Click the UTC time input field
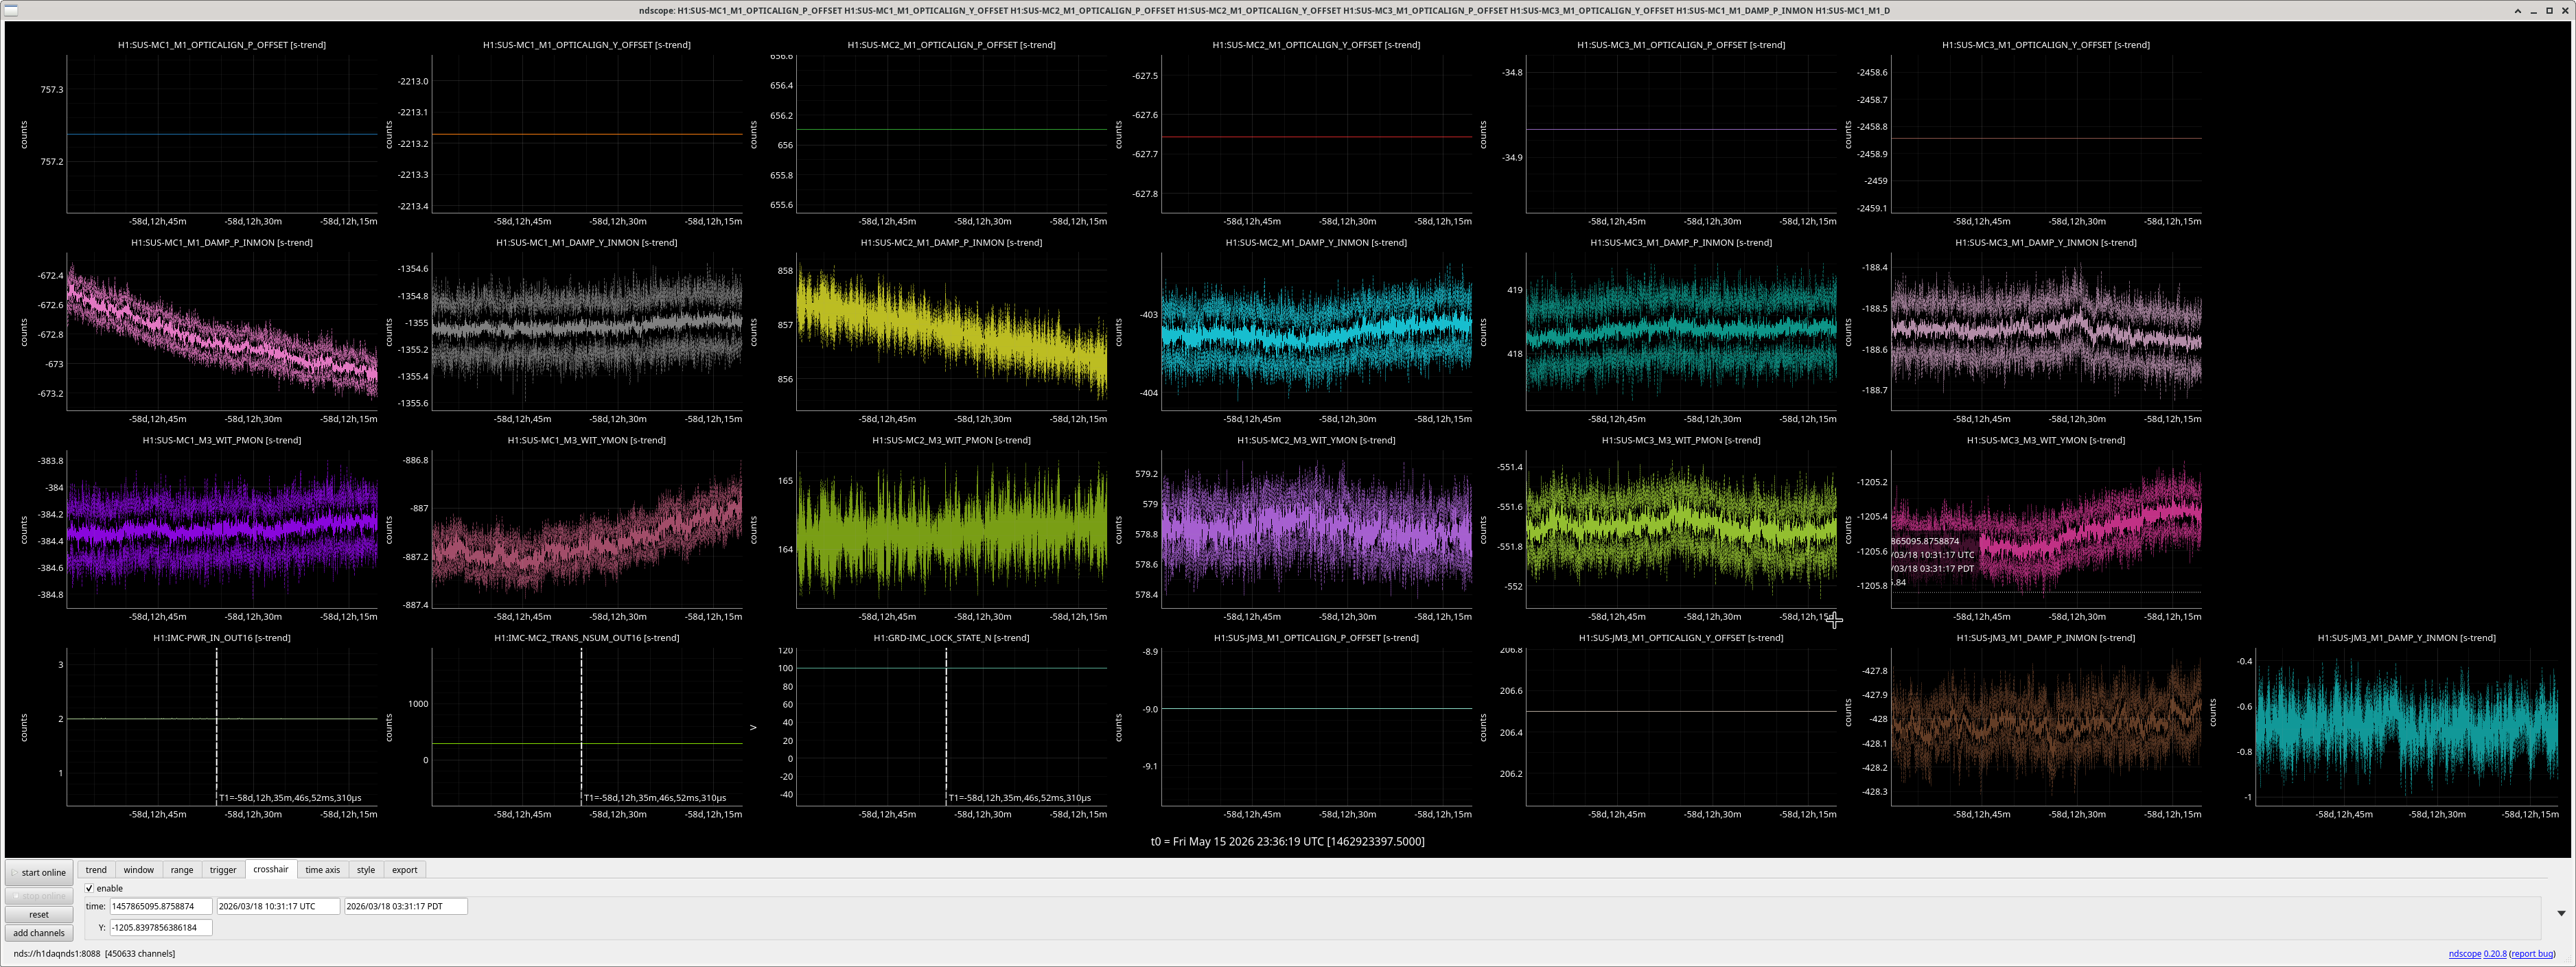Viewport: 2576px width, 967px height. point(278,906)
